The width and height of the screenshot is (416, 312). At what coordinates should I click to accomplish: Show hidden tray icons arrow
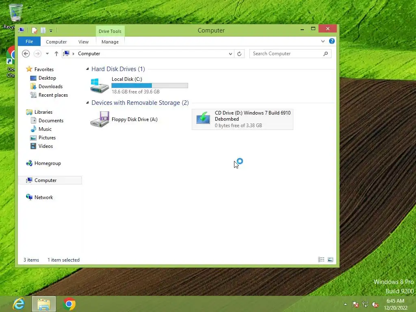point(345,304)
